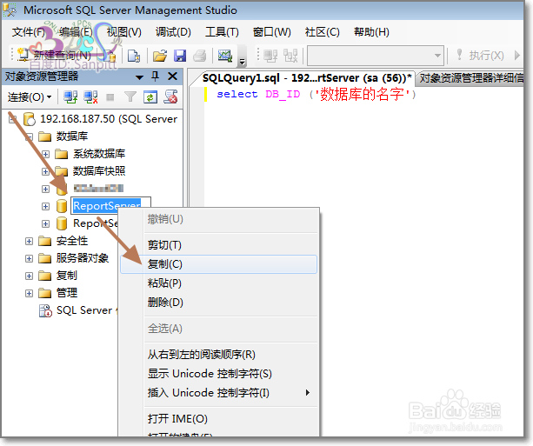Viewport: 533px width, 446px height.
Task: Select the 数据库快照 tree item
Action: point(99,171)
